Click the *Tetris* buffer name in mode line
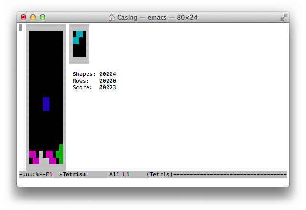306x210 pixels. coord(72,174)
